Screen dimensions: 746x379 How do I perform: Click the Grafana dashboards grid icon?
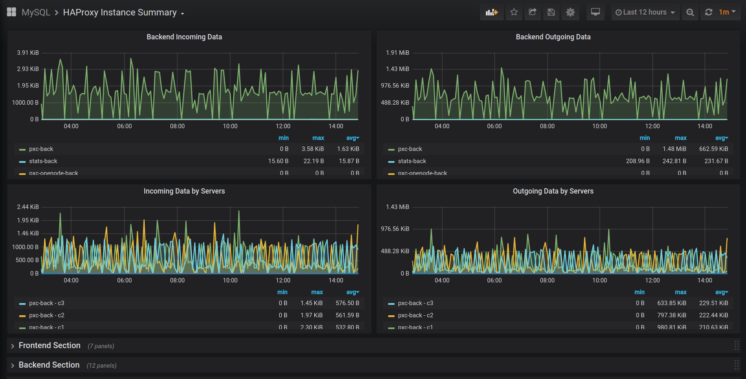click(11, 12)
